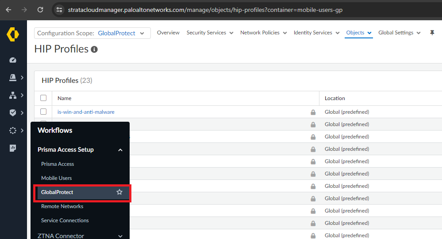This screenshot has height=239, width=442.
Task: Click the lock icon in is-win-and-anti-malware row
Action: [x=313, y=112]
